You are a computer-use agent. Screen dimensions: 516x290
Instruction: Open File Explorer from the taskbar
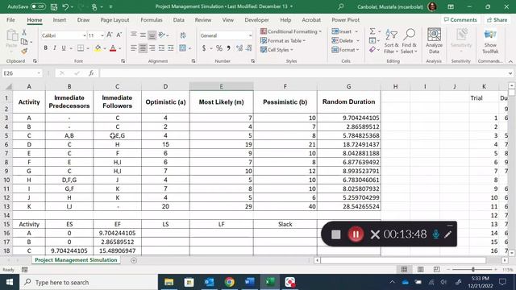[169, 282]
